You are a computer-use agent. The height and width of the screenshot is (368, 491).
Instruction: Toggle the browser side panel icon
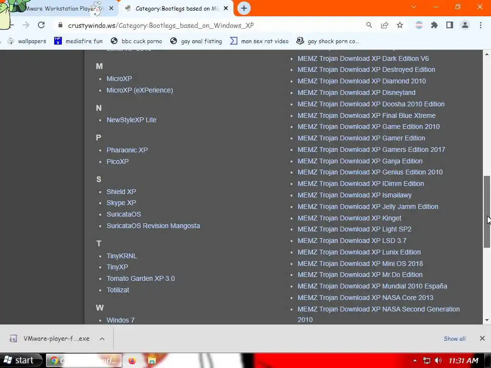pos(450,25)
